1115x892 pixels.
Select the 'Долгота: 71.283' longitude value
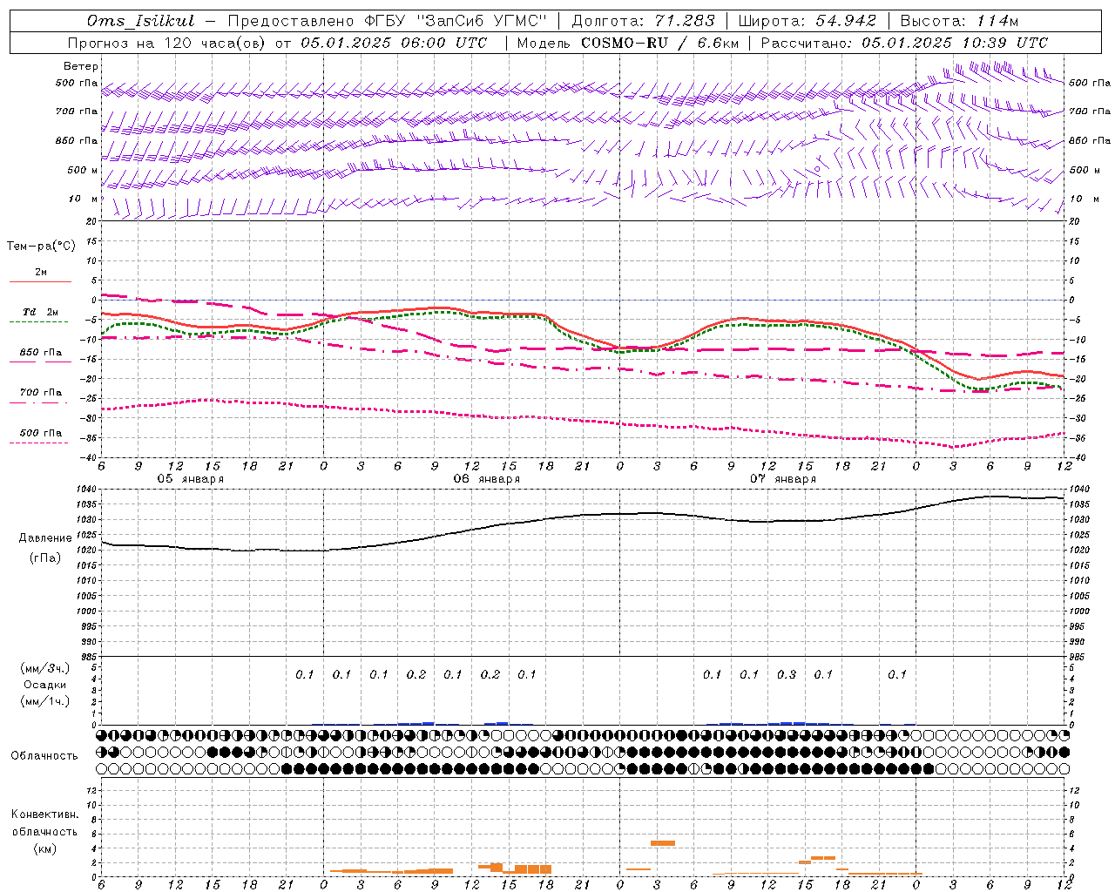[643, 21]
